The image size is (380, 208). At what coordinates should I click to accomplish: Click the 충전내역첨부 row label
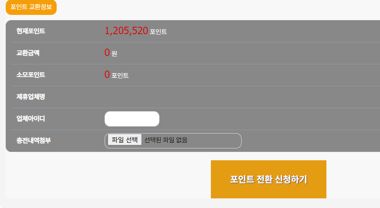34,141
